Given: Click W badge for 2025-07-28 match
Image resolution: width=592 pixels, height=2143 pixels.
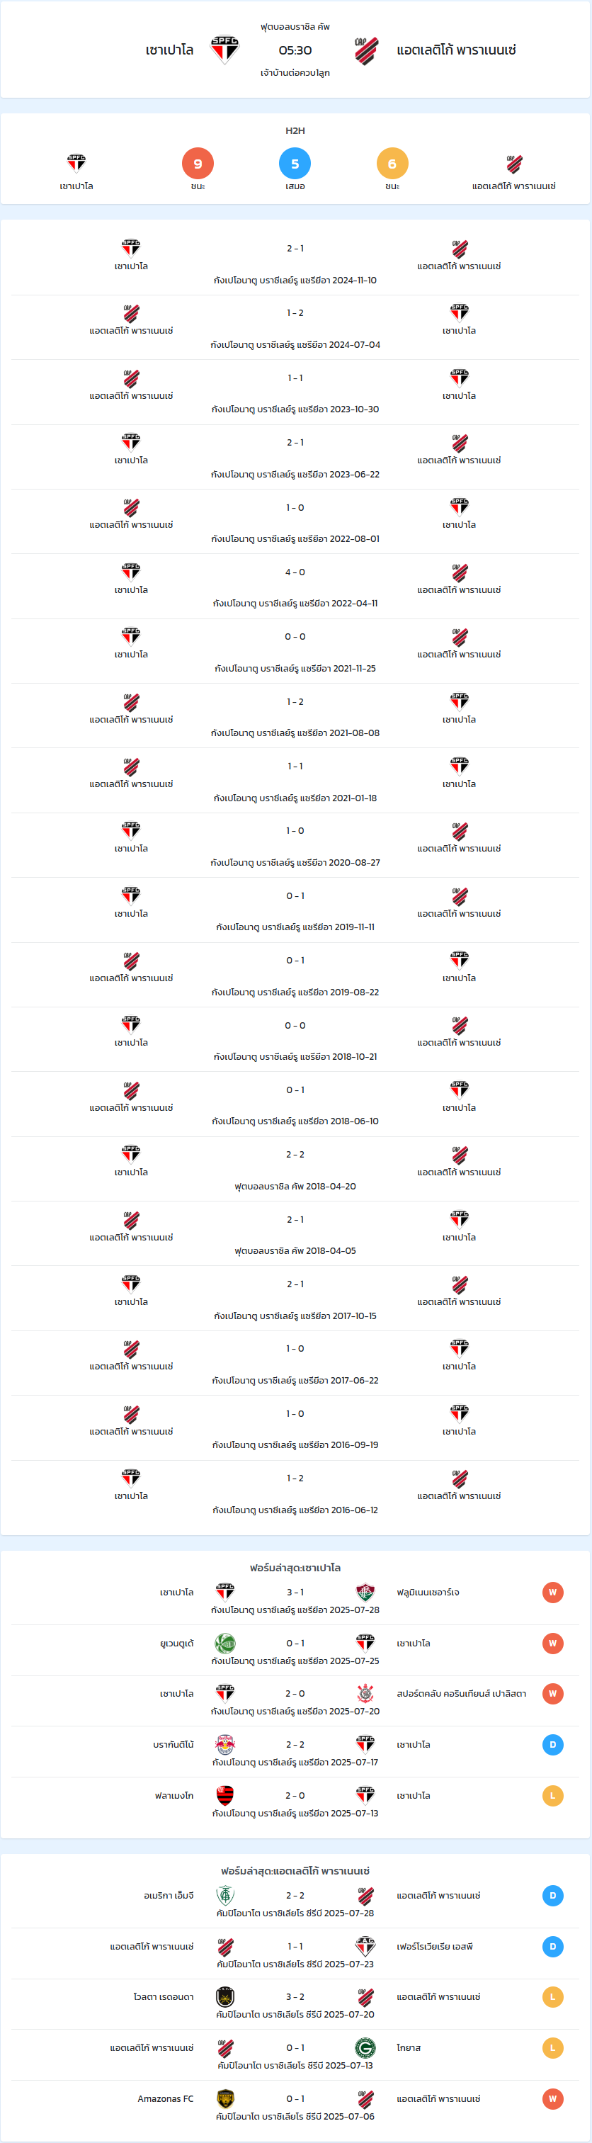Looking at the screenshot, I should coord(553,1593).
